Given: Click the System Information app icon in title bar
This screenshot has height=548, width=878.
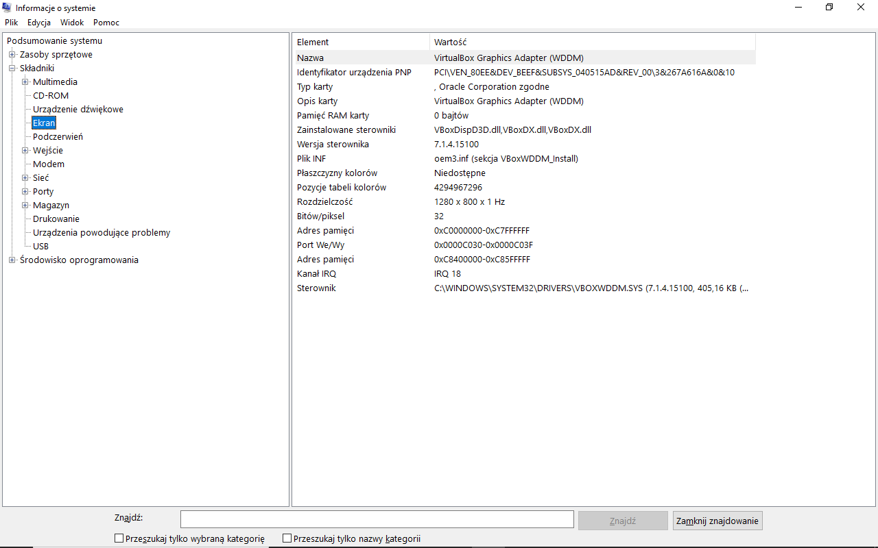Looking at the screenshot, I should tap(7, 8).
